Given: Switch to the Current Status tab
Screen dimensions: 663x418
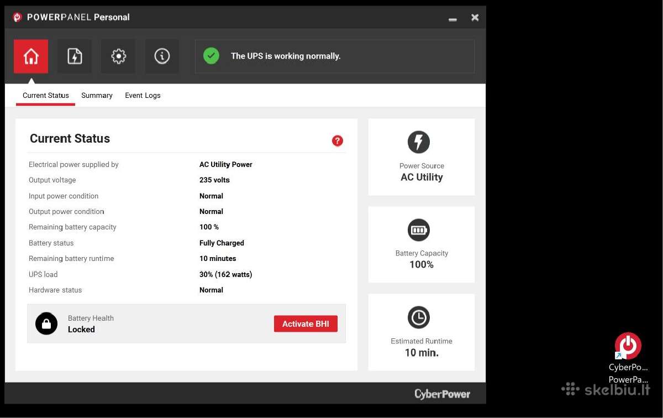Looking at the screenshot, I should click(46, 96).
